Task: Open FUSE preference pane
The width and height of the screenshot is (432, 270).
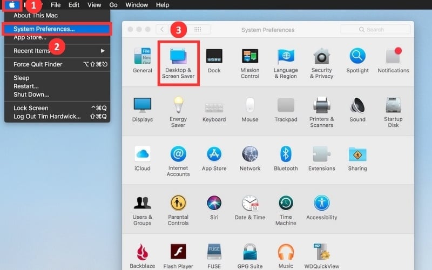Action: tap(214, 256)
